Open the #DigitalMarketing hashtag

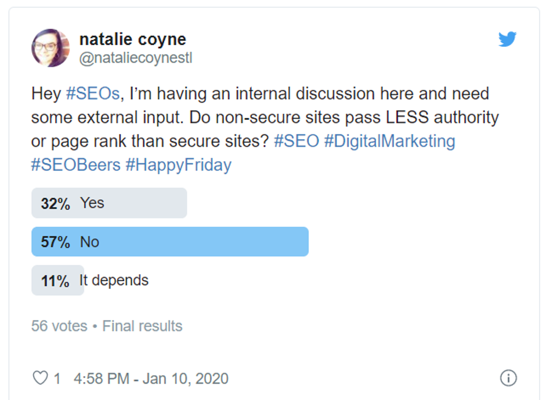[389, 141]
